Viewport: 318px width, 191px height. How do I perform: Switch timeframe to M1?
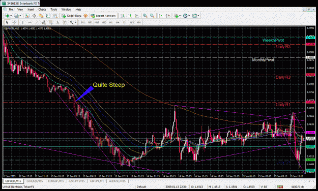pyautogui.click(x=83, y=22)
